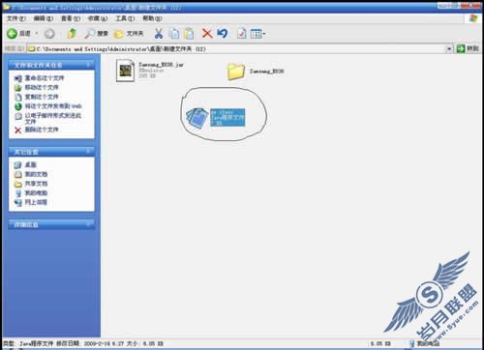Collapse the File and Folder Tasks panel

pos(88,65)
